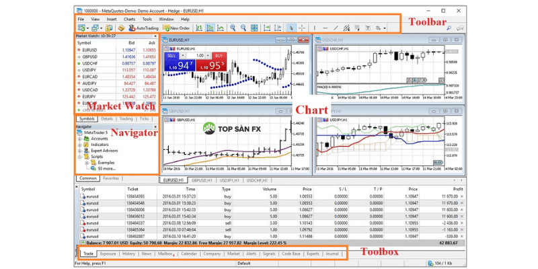Switch chart to candlesticks mode
Screen dimensions: 538x269
pyautogui.click(x=210, y=28)
